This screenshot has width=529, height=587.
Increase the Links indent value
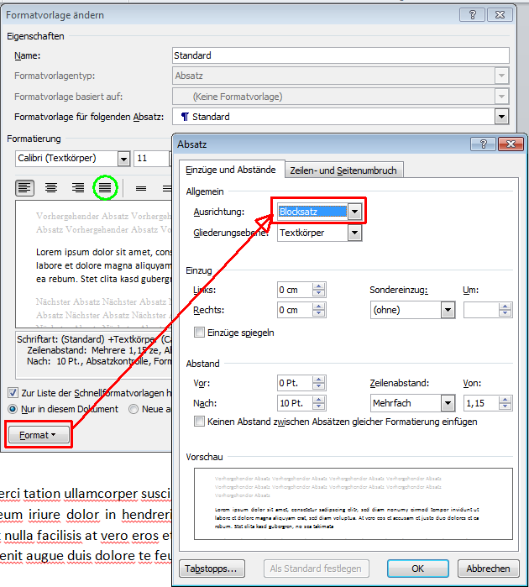click(x=318, y=286)
